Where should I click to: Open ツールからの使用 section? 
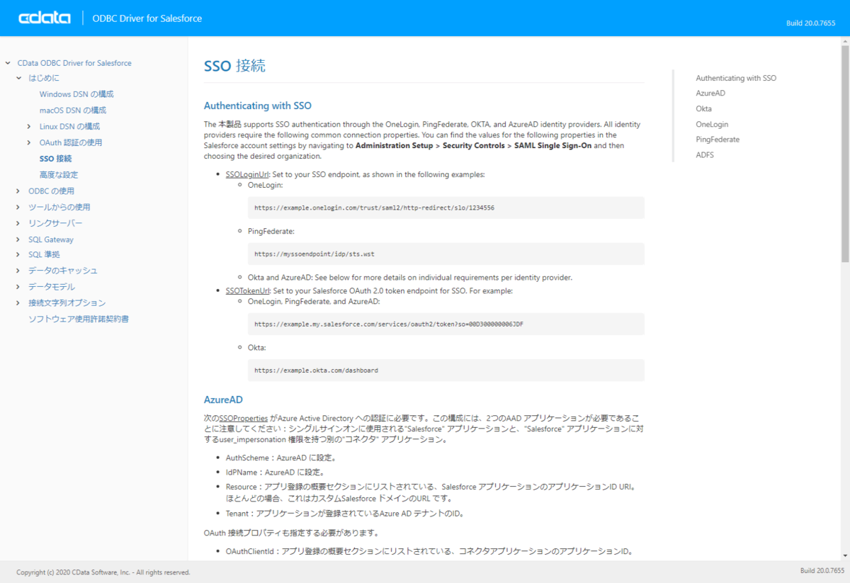(x=59, y=207)
